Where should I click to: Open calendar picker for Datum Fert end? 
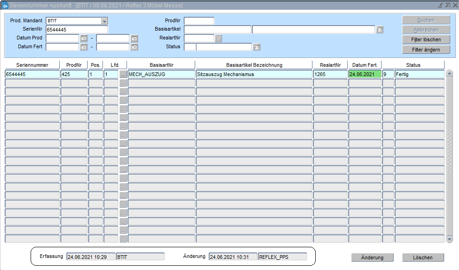coord(134,47)
